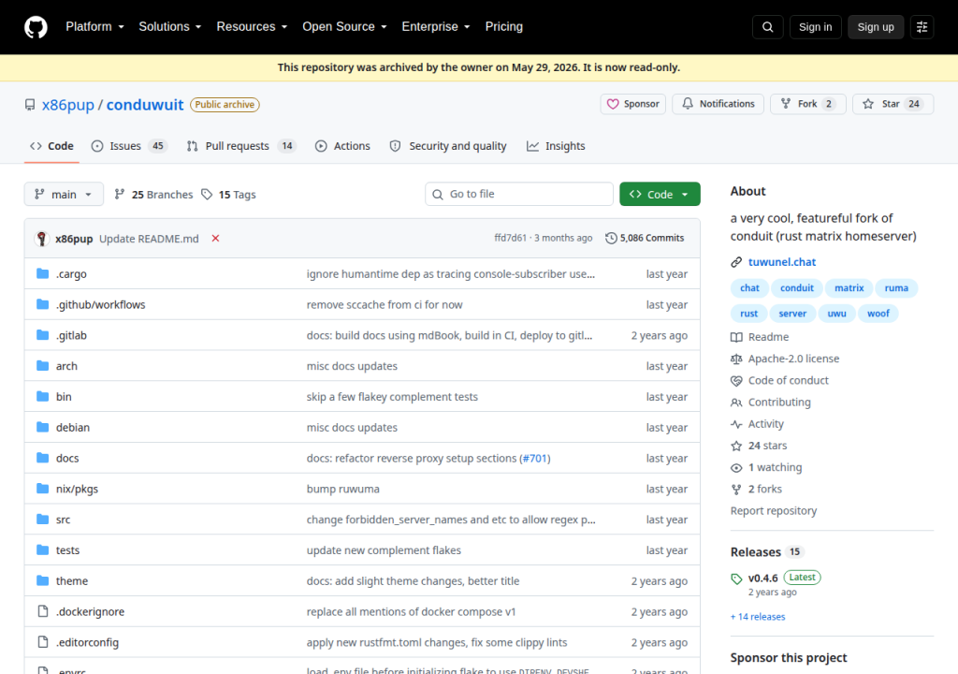
Task: Click the ruma topic tag
Action: (896, 288)
